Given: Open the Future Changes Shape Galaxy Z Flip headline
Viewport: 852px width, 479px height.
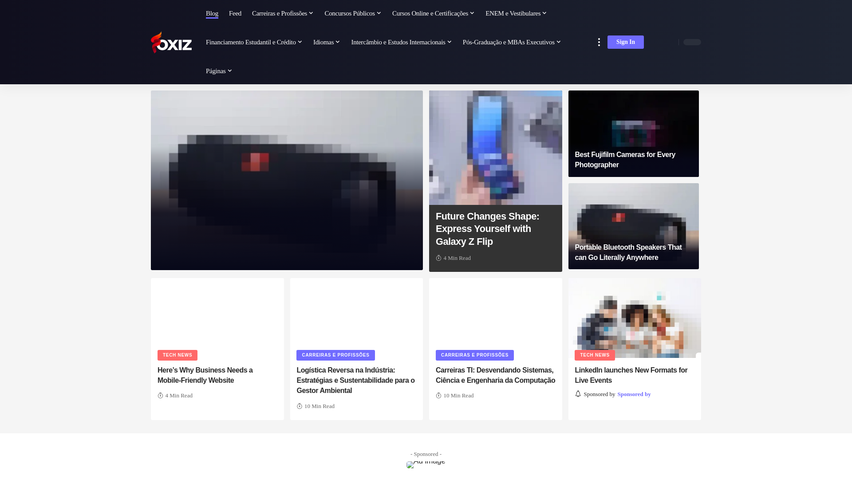Looking at the screenshot, I should tap(487, 229).
